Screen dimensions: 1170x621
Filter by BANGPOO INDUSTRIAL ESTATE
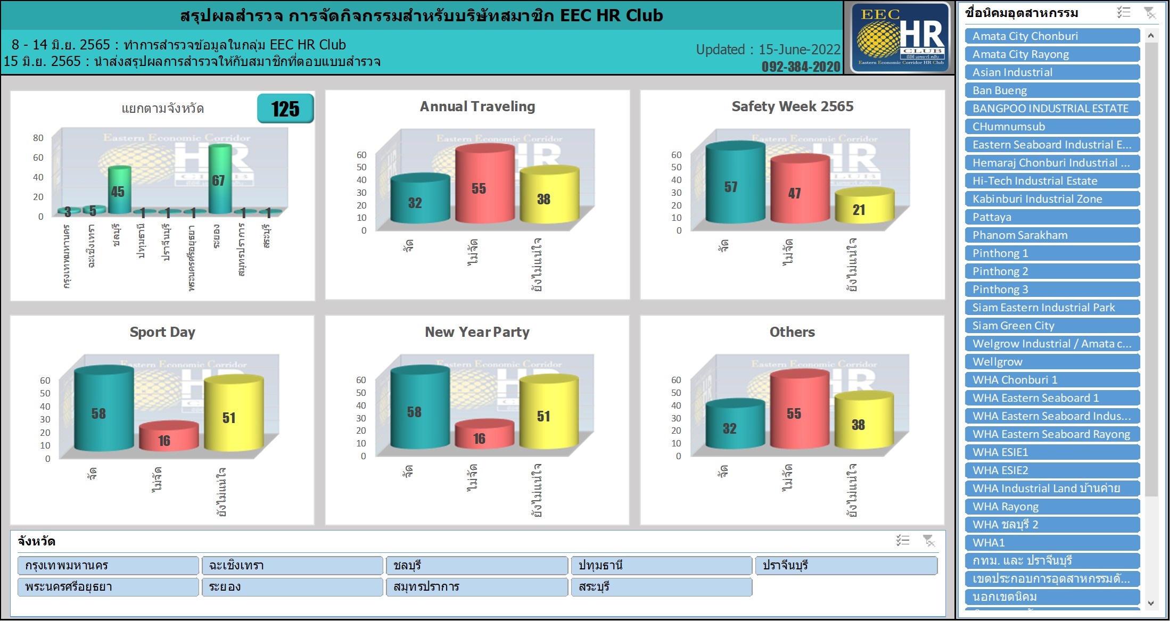click(1052, 109)
